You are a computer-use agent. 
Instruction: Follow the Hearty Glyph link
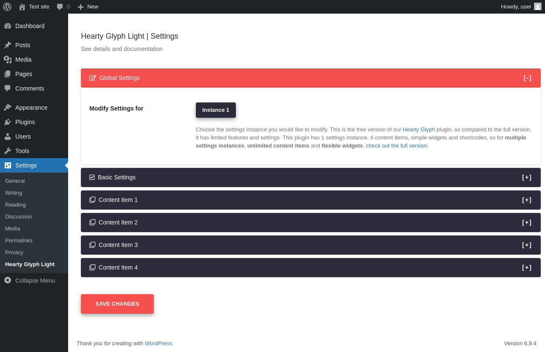click(x=419, y=129)
